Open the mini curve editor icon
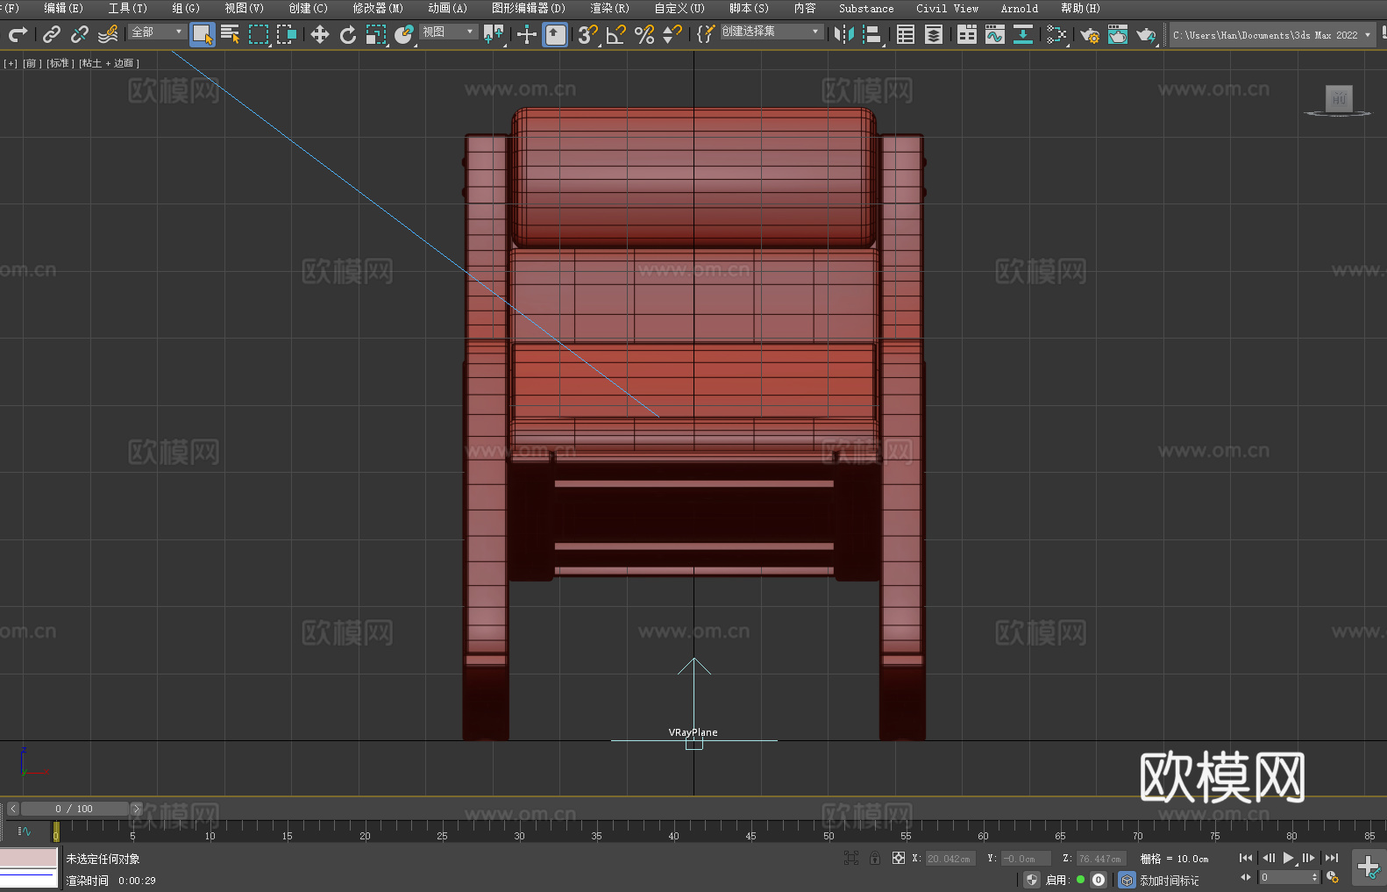 24,831
